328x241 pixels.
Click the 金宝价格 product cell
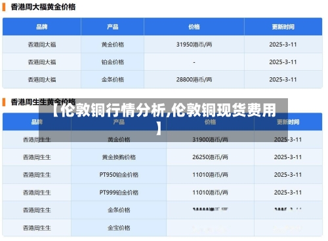tap(119, 228)
